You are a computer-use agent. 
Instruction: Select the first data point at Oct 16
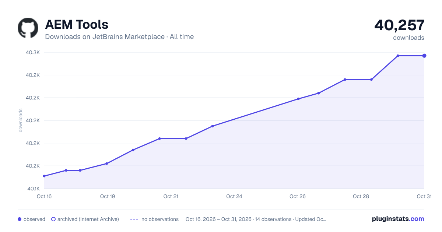coord(44,176)
